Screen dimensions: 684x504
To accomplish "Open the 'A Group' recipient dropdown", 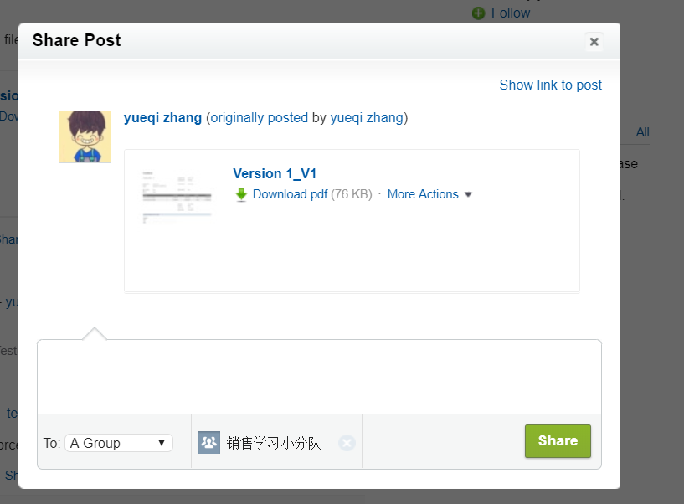I will click(119, 443).
